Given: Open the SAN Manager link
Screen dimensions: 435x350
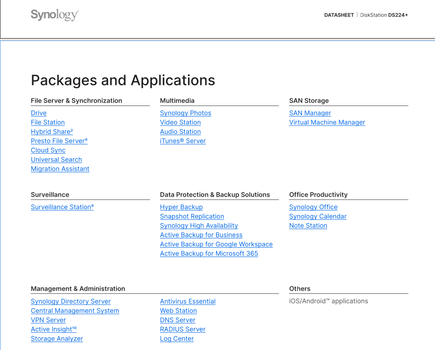Looking at the screenshot, I should [310, 113].
